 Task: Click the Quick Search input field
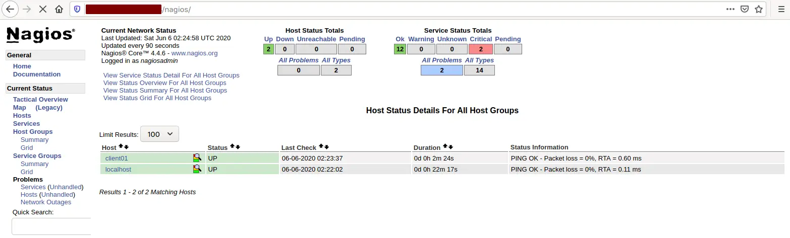point(51,226)
